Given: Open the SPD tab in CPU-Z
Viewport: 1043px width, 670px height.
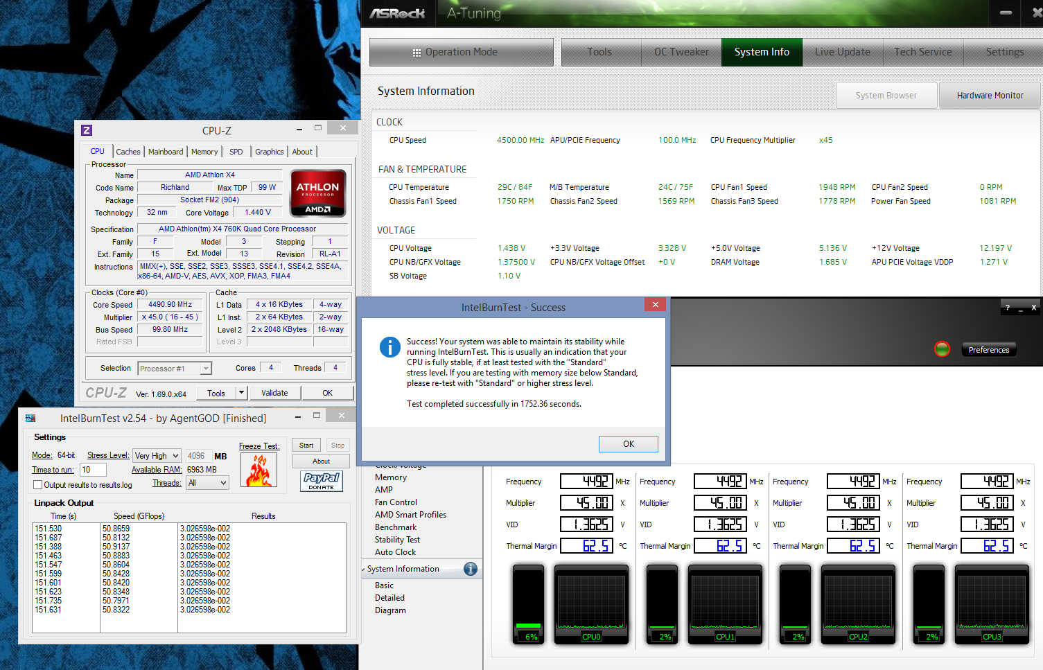Looking at the screenshot, I should 236,152.
